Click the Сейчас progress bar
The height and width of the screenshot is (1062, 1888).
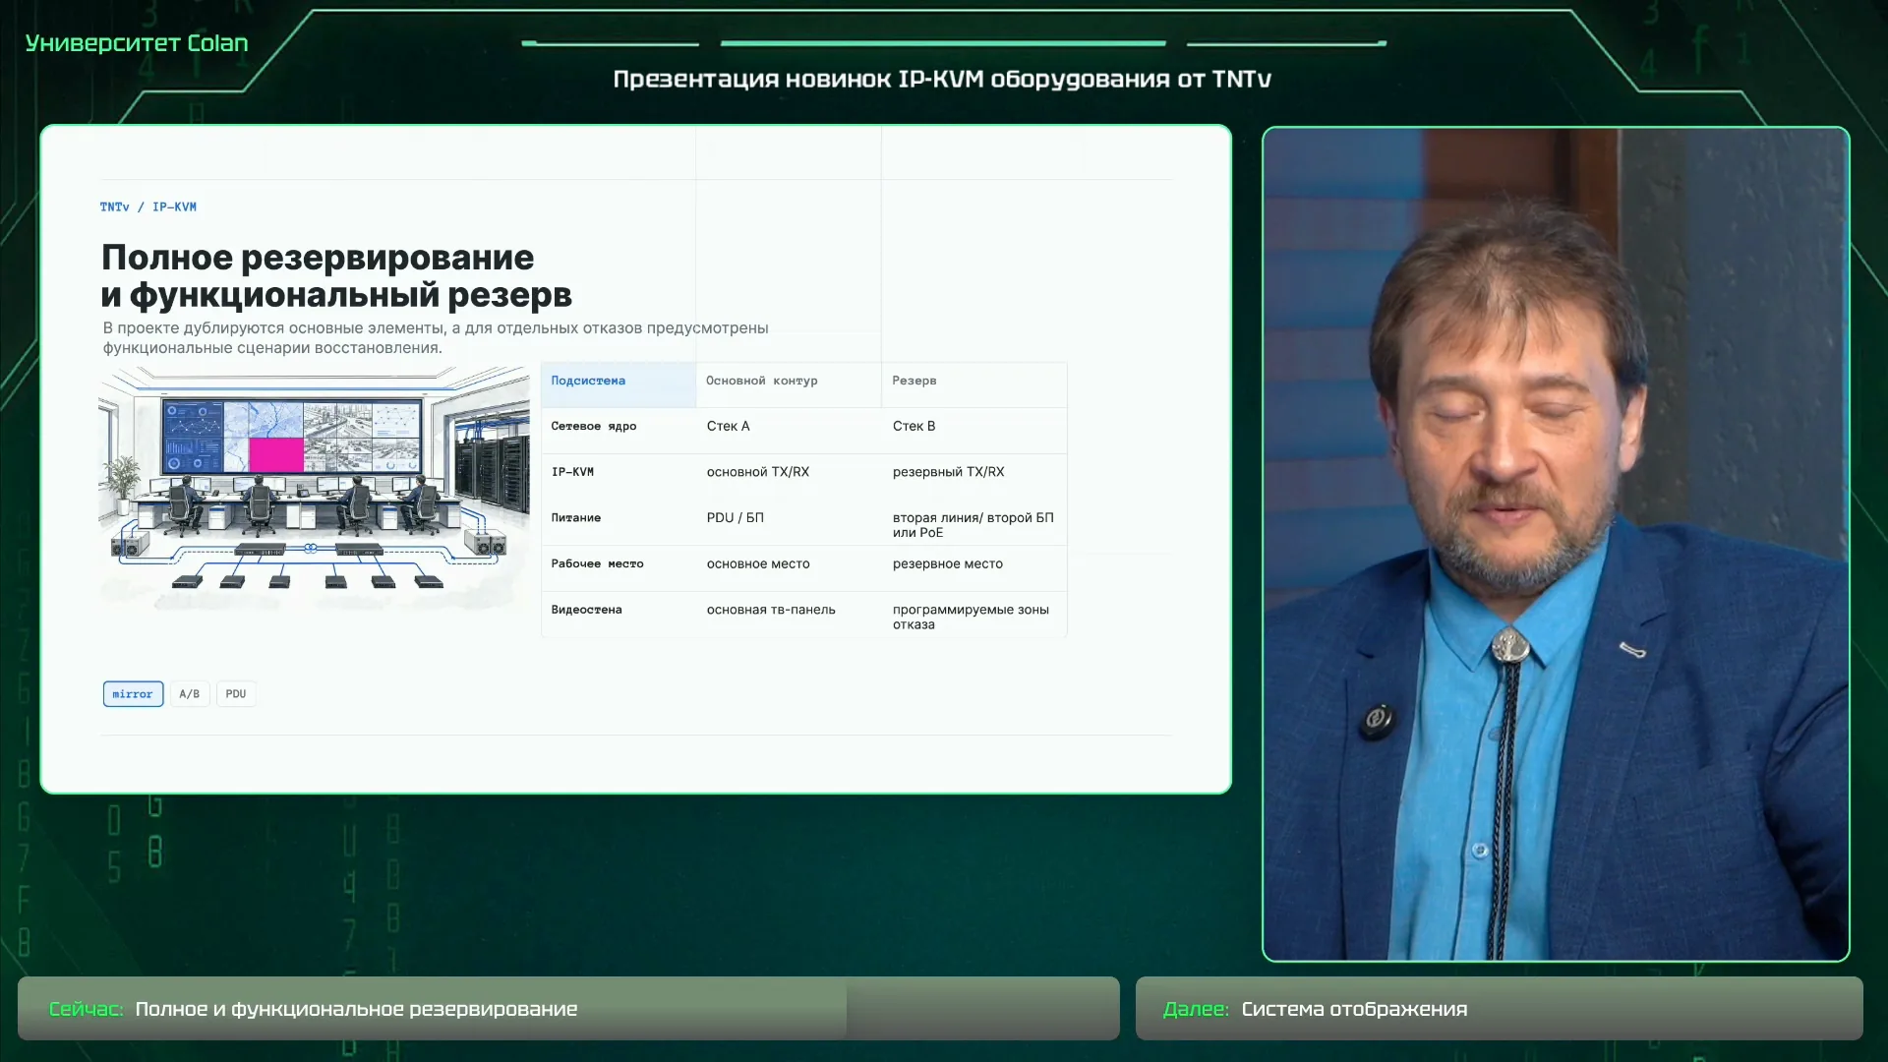tap(568, 1009)
